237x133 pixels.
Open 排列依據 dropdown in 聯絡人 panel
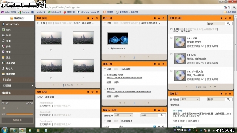click(x=123, y=115)
